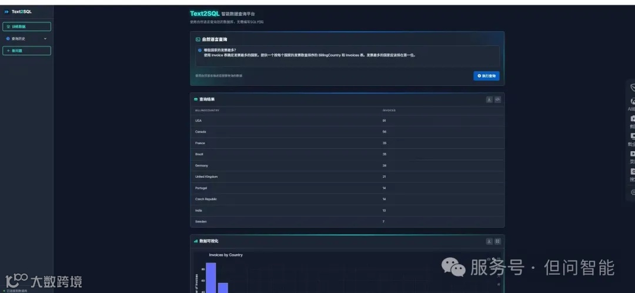Click the Text2SQL page heading
The image size is (635, 293).
205,14
